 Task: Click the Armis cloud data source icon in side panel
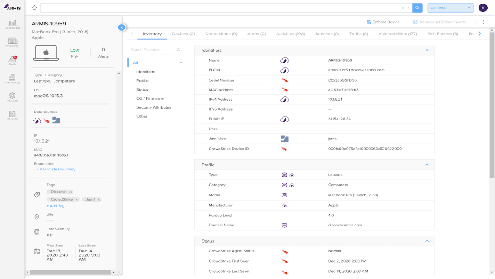coord(37,121)
